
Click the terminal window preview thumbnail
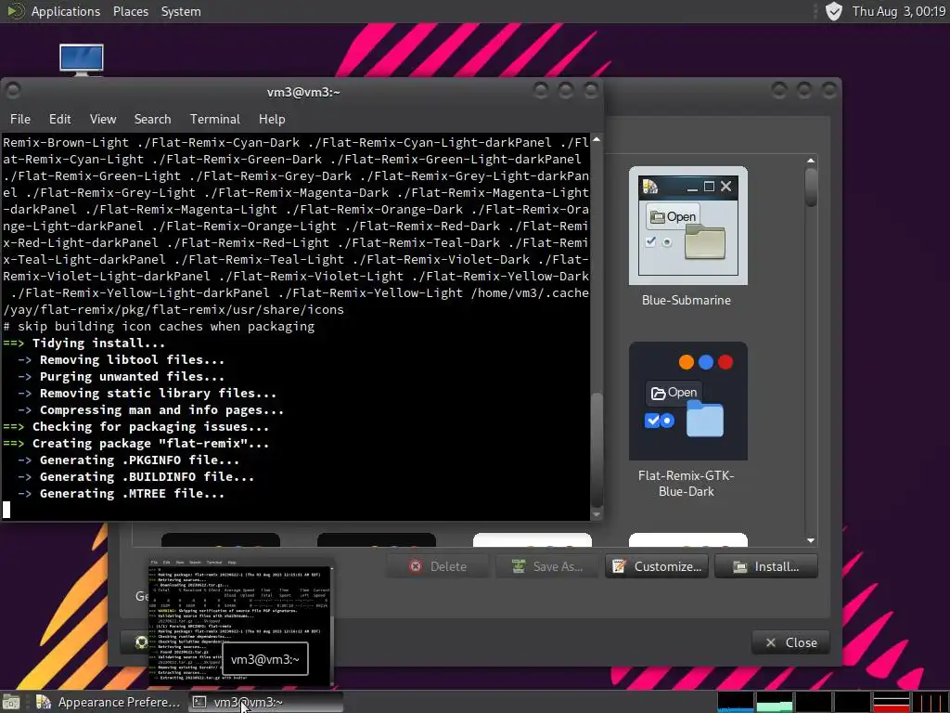coord(241,623)
